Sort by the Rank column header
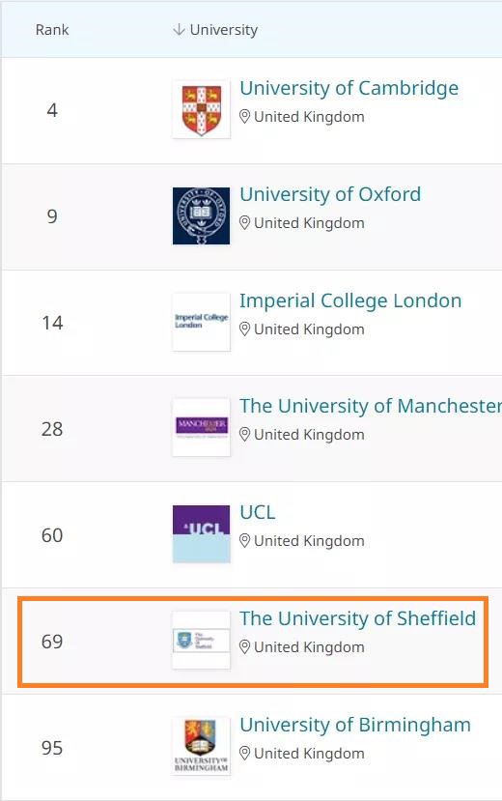The image size is (502, 801). pos(52,30)
